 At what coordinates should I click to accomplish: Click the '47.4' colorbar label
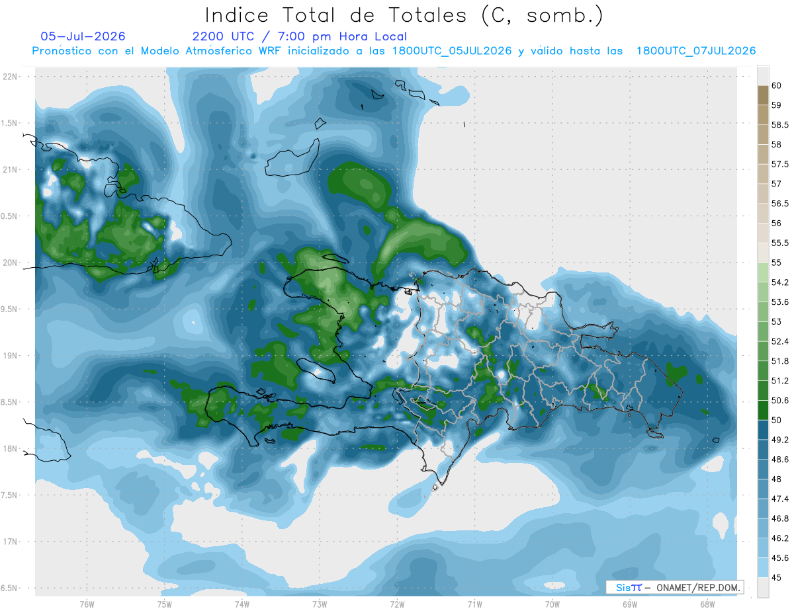780,499
